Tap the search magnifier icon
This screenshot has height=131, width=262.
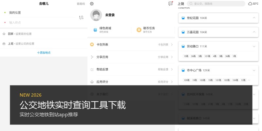pyautogui.click(x=191, y=4)
